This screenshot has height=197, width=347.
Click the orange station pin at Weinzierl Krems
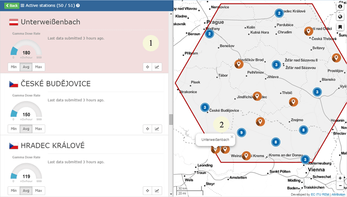coord(246,156)
